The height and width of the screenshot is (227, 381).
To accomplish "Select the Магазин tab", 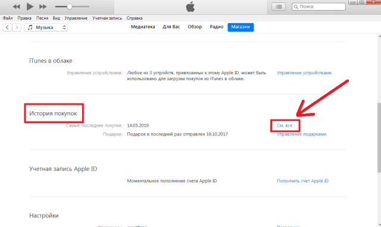I will click(x=241, y=27).
